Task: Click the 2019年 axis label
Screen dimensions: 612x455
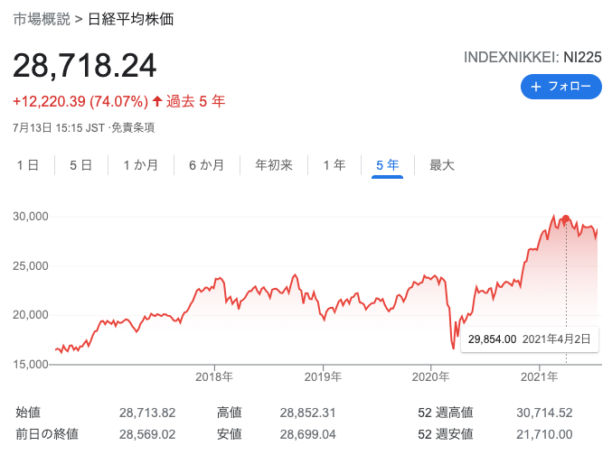Action: tap(323, 376)
